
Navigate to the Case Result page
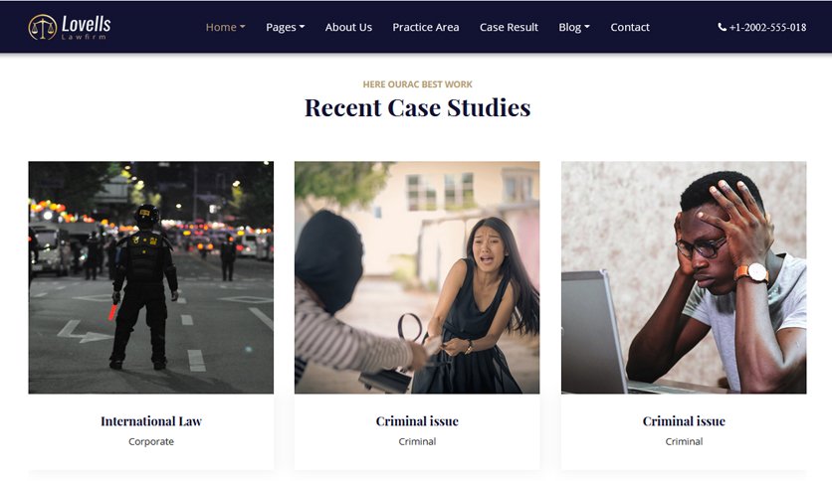[509, 27]
